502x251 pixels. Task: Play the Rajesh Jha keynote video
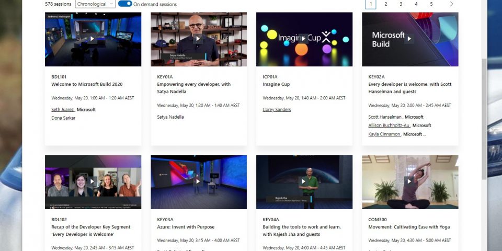[x=303, y=181]
